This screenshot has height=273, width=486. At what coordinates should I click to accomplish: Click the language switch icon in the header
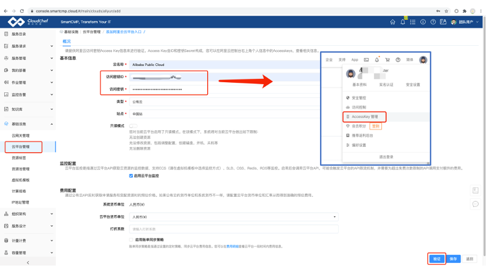[443, 22]
